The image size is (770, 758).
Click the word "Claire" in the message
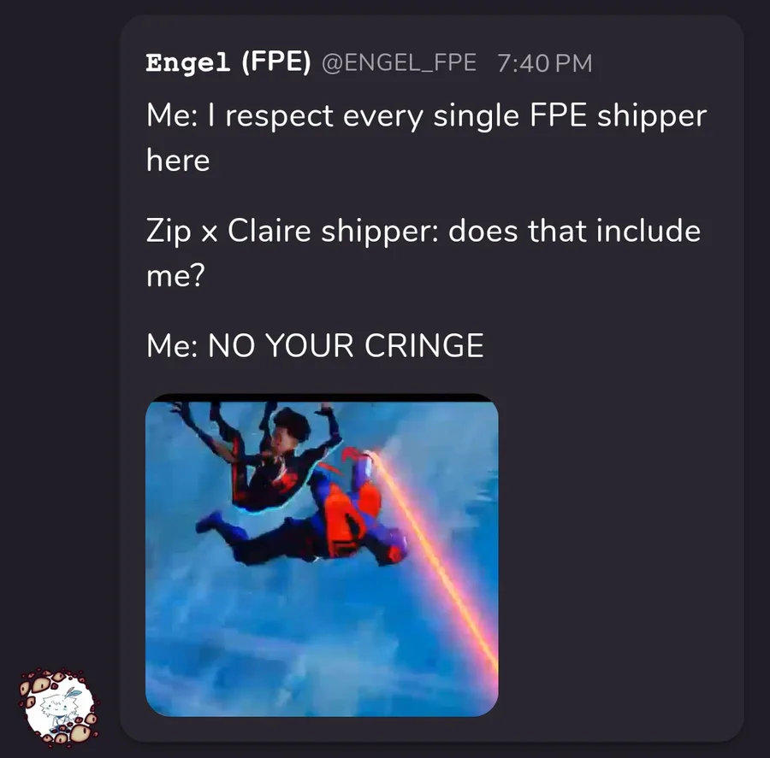tap(269, 231)
